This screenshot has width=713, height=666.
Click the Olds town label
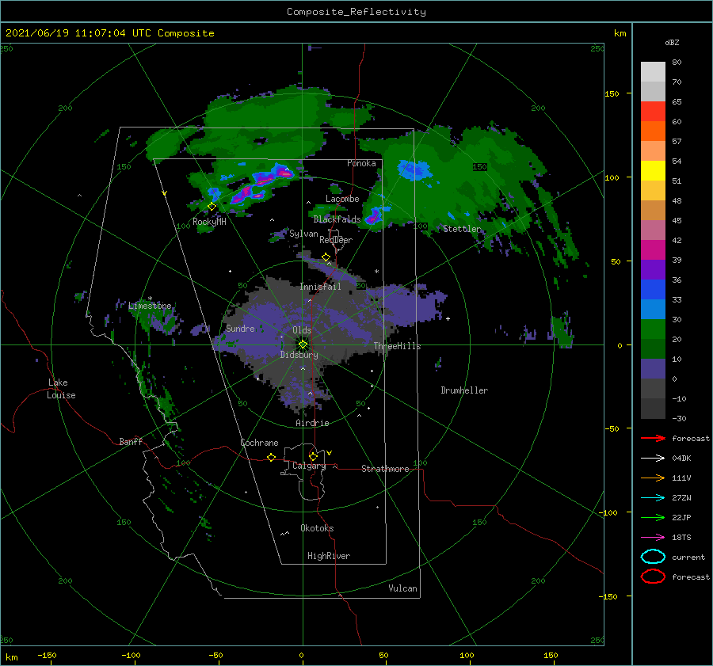coord(302,330)
